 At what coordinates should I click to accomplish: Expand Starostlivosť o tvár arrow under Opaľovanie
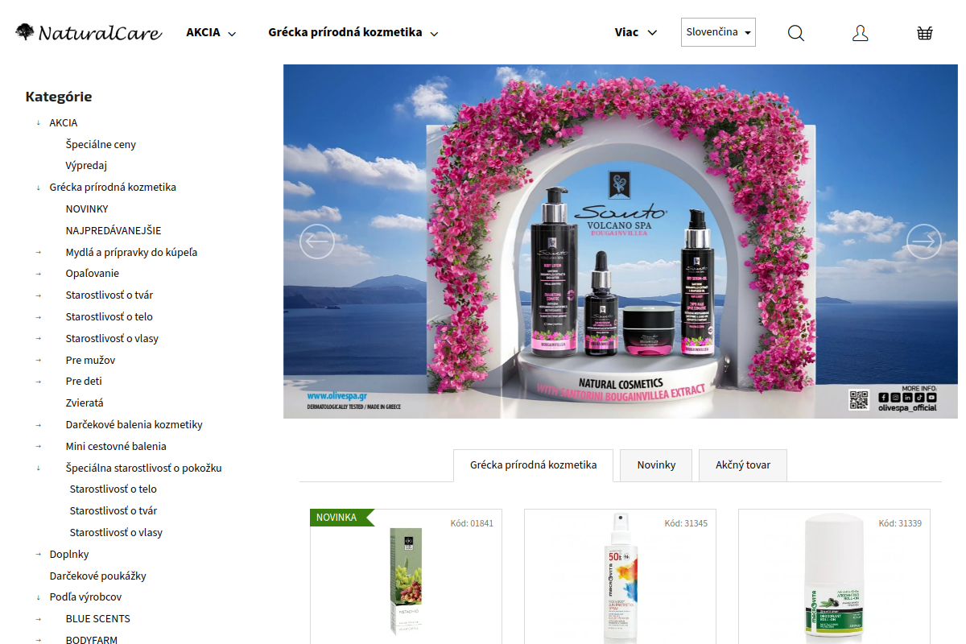click(38, 295)
